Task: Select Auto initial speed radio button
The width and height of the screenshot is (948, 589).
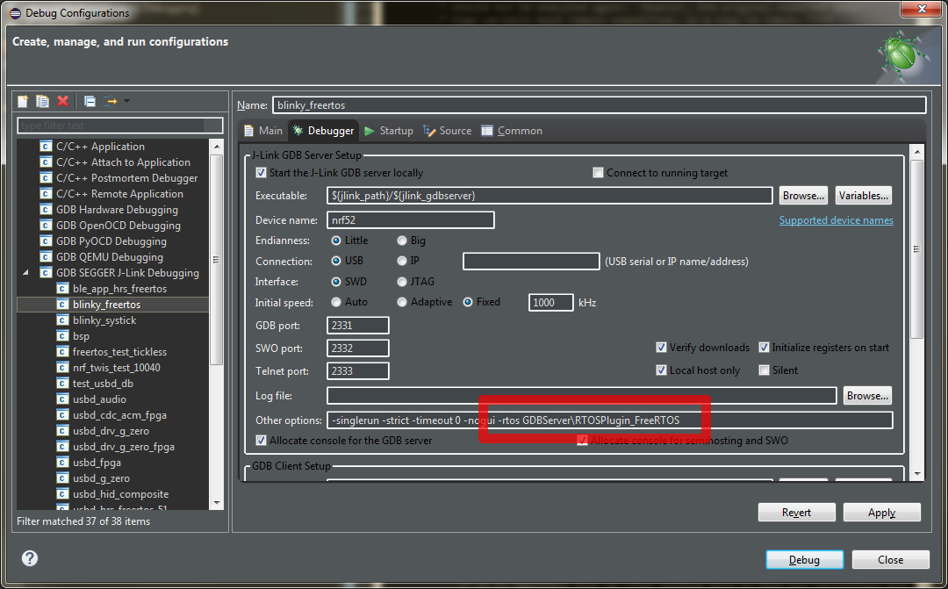Action: point(336,302)
